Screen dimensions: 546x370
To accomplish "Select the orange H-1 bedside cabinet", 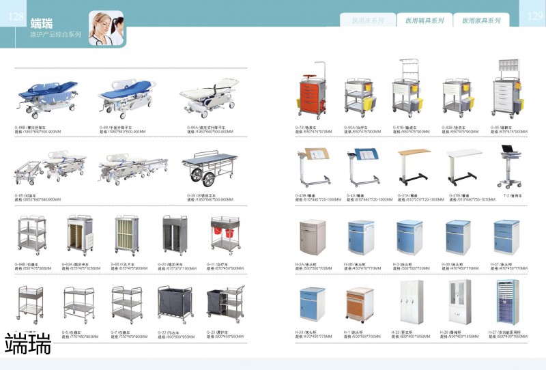I will click(359, 304).
